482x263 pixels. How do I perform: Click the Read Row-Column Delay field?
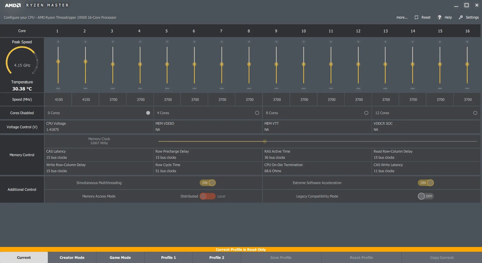[x=426, y=155]
